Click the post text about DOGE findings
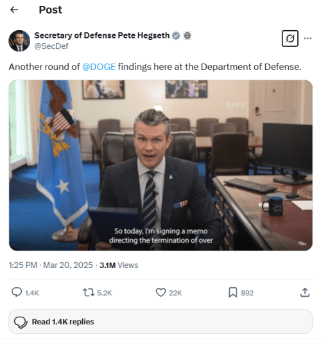Image resolution: width=321 pixels, height=354 pixels. (155, 67)
